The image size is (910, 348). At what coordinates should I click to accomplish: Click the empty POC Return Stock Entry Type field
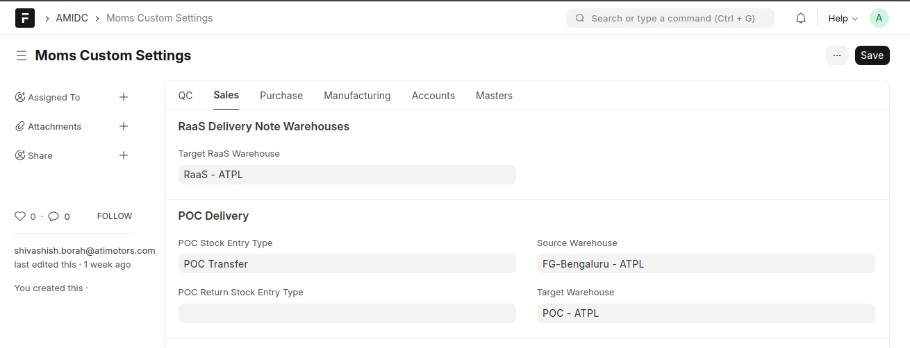[x=347, y=313]
